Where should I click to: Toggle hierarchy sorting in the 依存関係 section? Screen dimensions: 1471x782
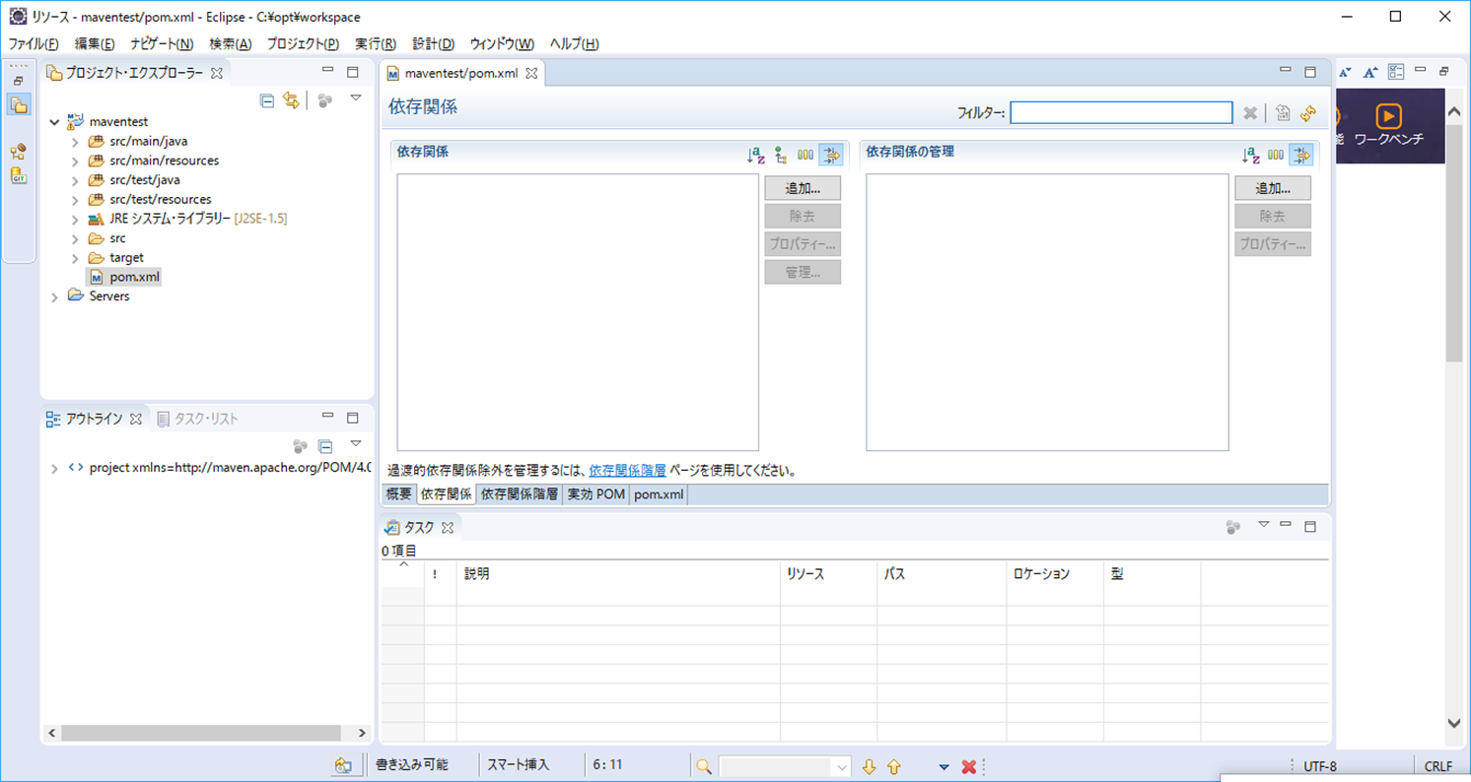[781, 155]
